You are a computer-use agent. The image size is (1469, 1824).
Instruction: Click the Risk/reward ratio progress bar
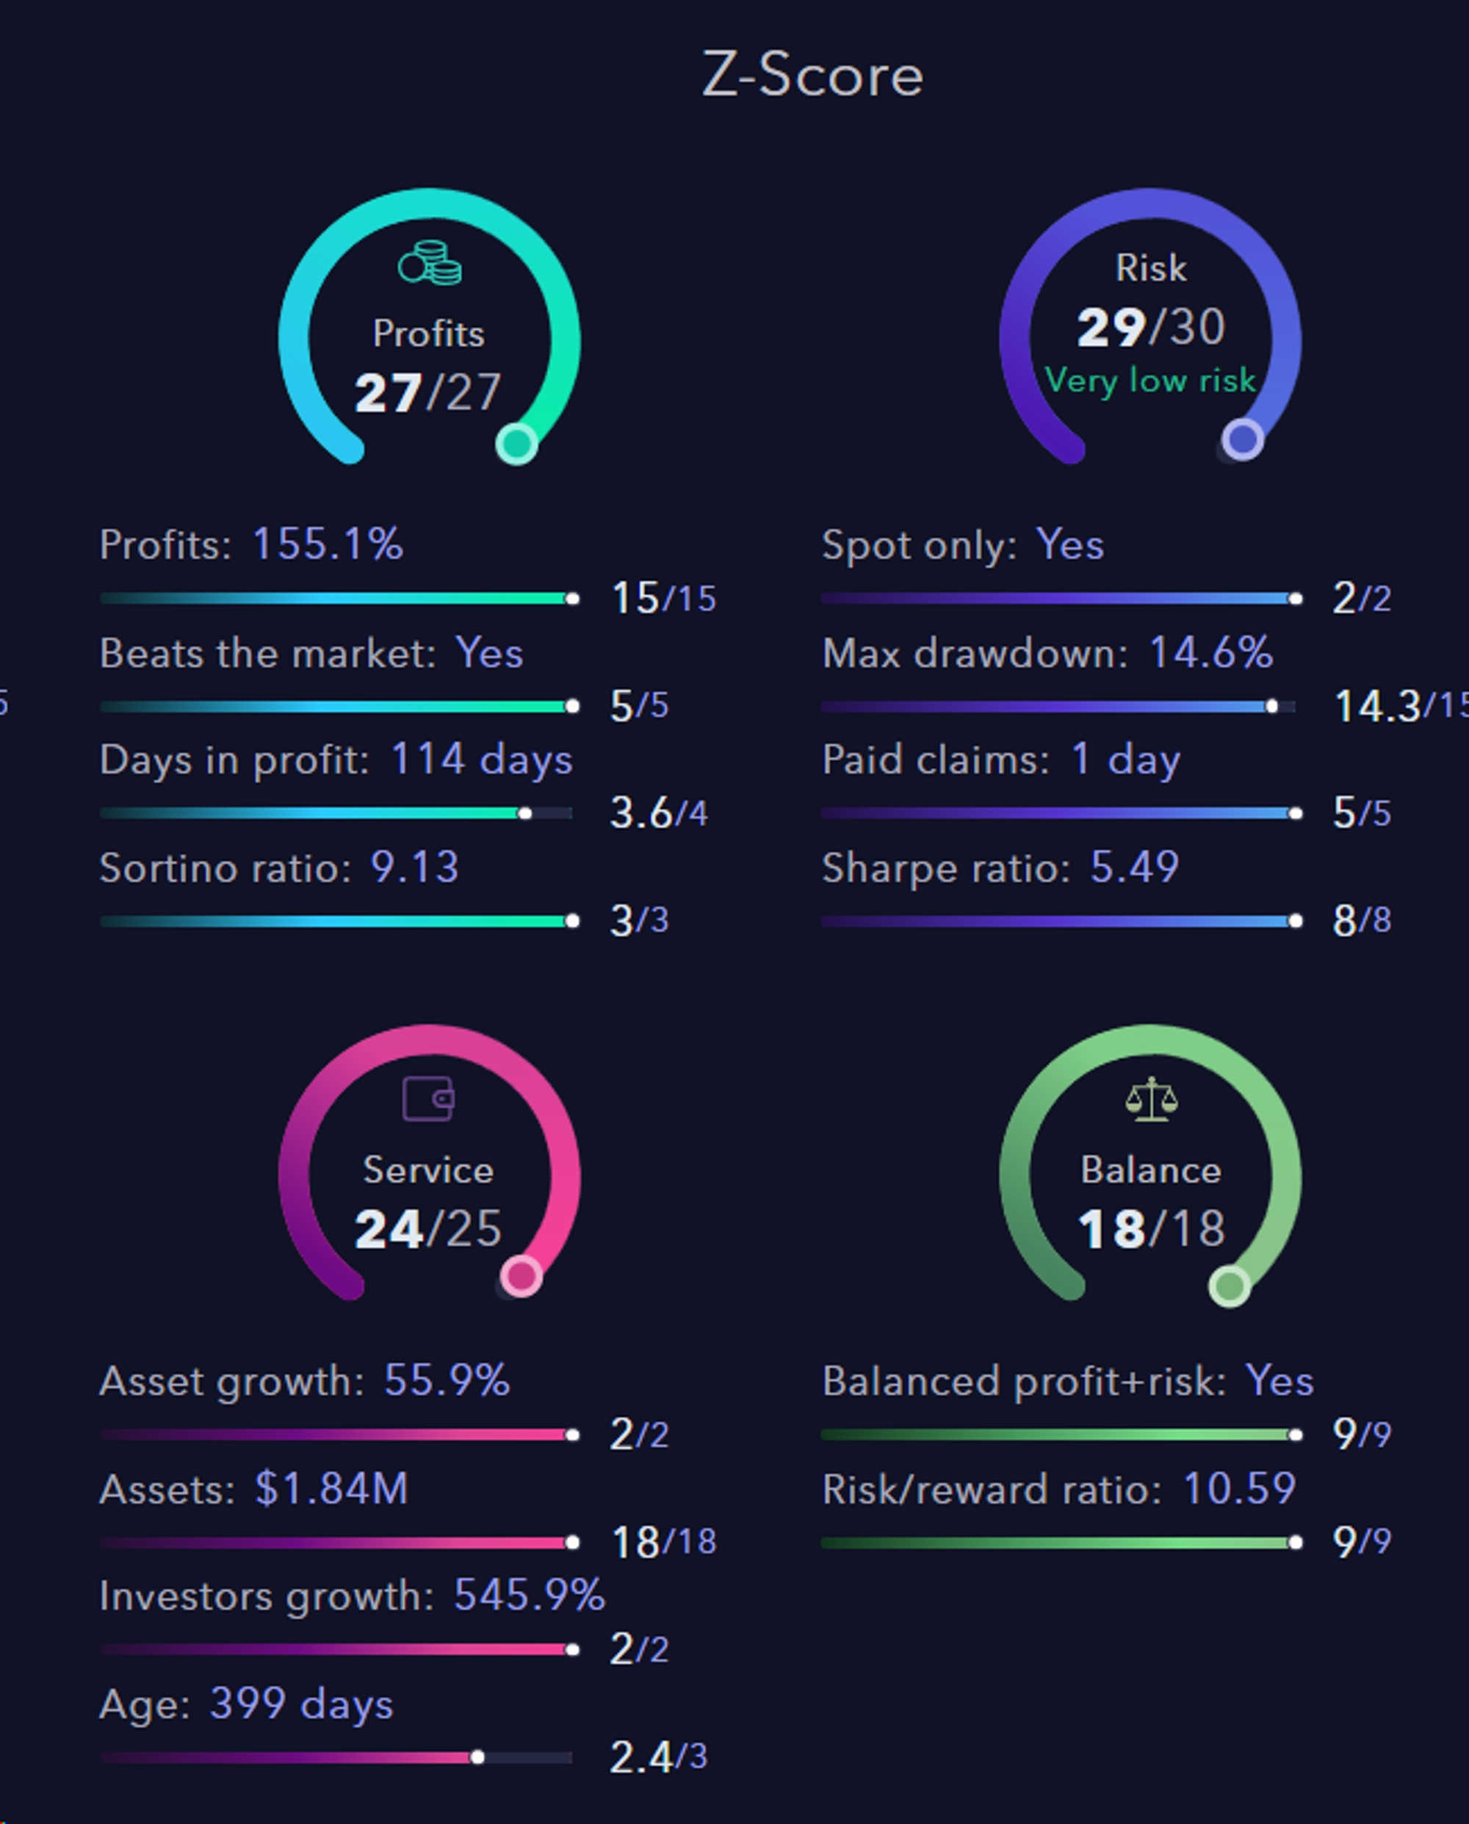1058,1542
